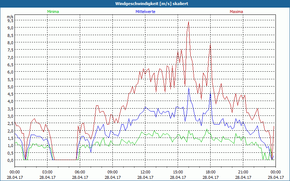
Task: Click the 18:00 time label
Action: (211, 172)
